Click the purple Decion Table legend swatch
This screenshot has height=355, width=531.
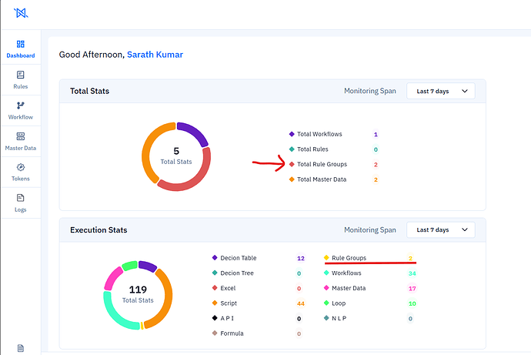click(215, 258)
